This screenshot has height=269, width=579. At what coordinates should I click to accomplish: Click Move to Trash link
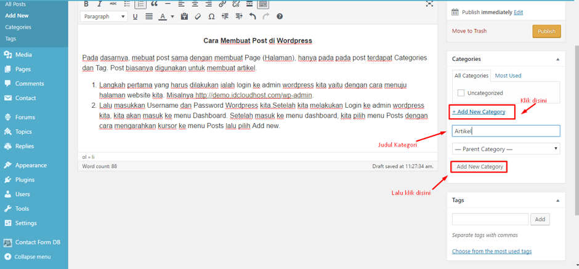pos(469,31)
